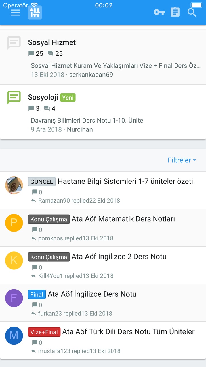Open the Sosyoloji forum
This screenshot has height=367, width=206.
43,97
